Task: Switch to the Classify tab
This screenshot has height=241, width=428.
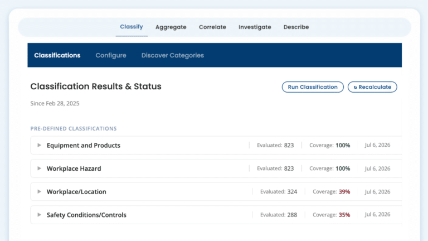Action: click(x=132, y=27)
